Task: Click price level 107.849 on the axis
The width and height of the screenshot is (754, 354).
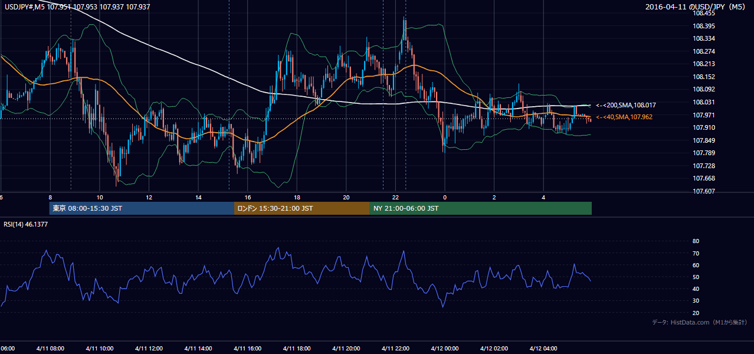Action: [x=704, y=140]
